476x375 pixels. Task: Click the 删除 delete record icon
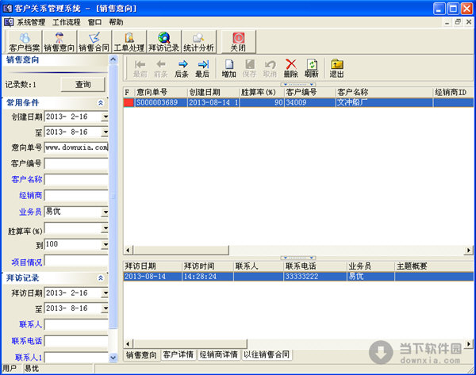click(x=291, y=68)
